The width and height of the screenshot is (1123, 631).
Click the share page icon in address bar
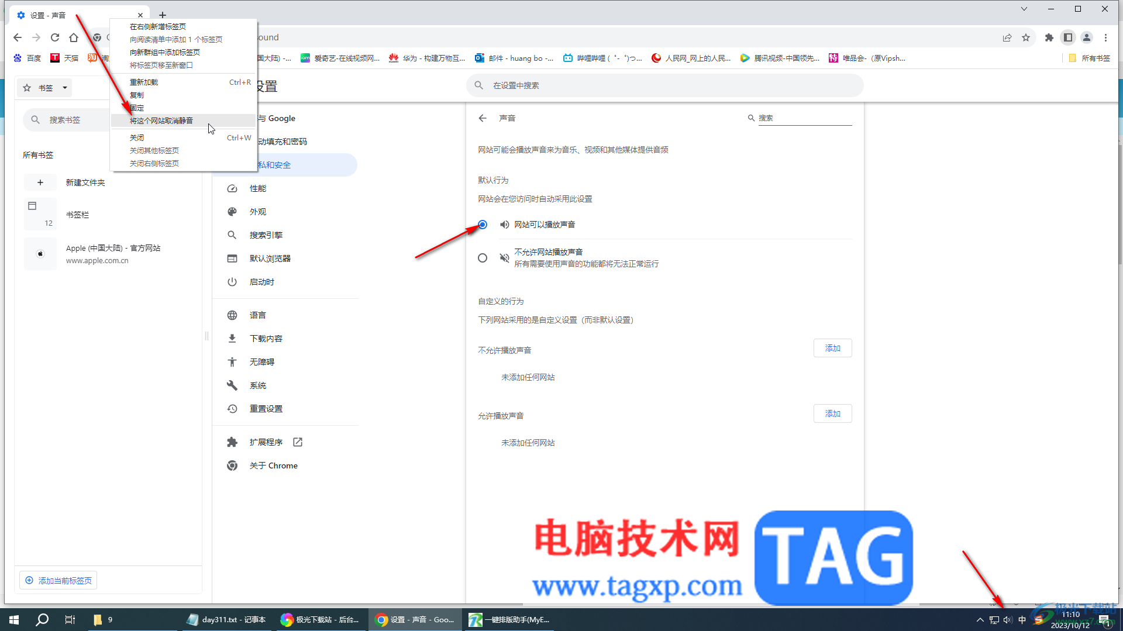click(1007, 37)
